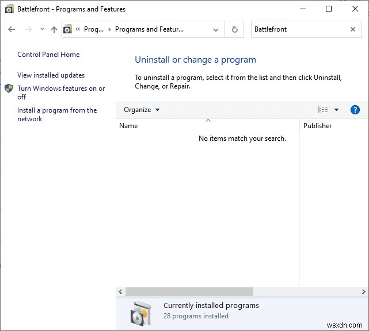Open Control Panel Home
Viewport: 369px width, 331px height.
48,55
